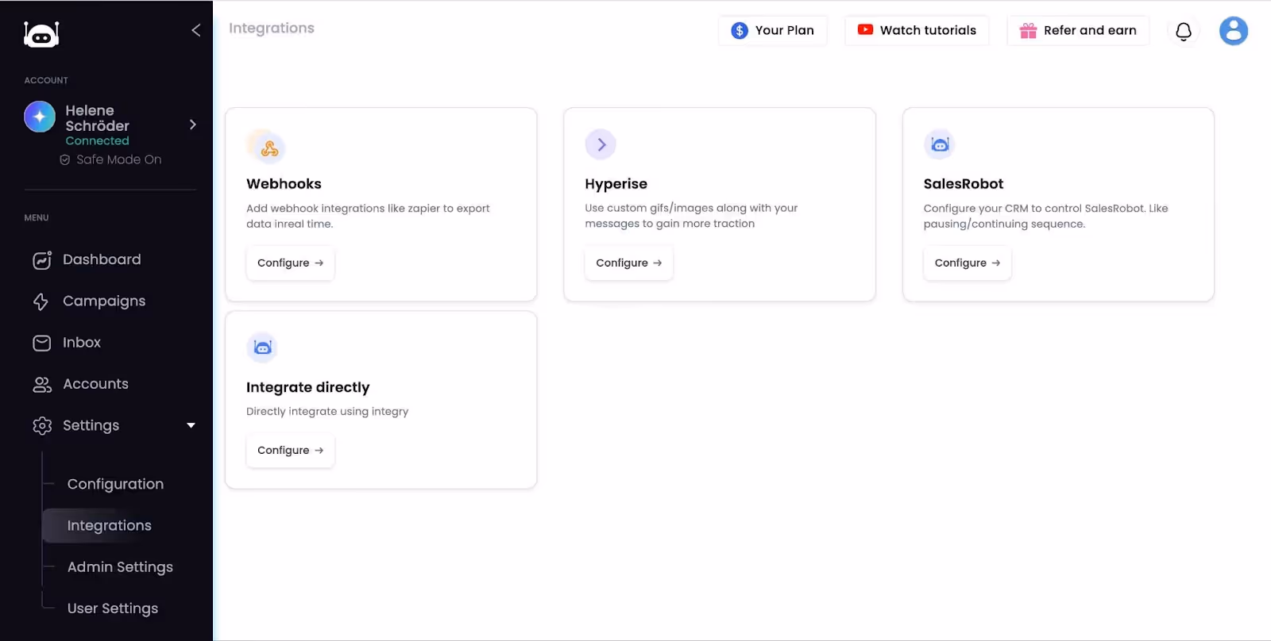
Task: Click "Directly integrate using integry" description
Action: [327, 411]
